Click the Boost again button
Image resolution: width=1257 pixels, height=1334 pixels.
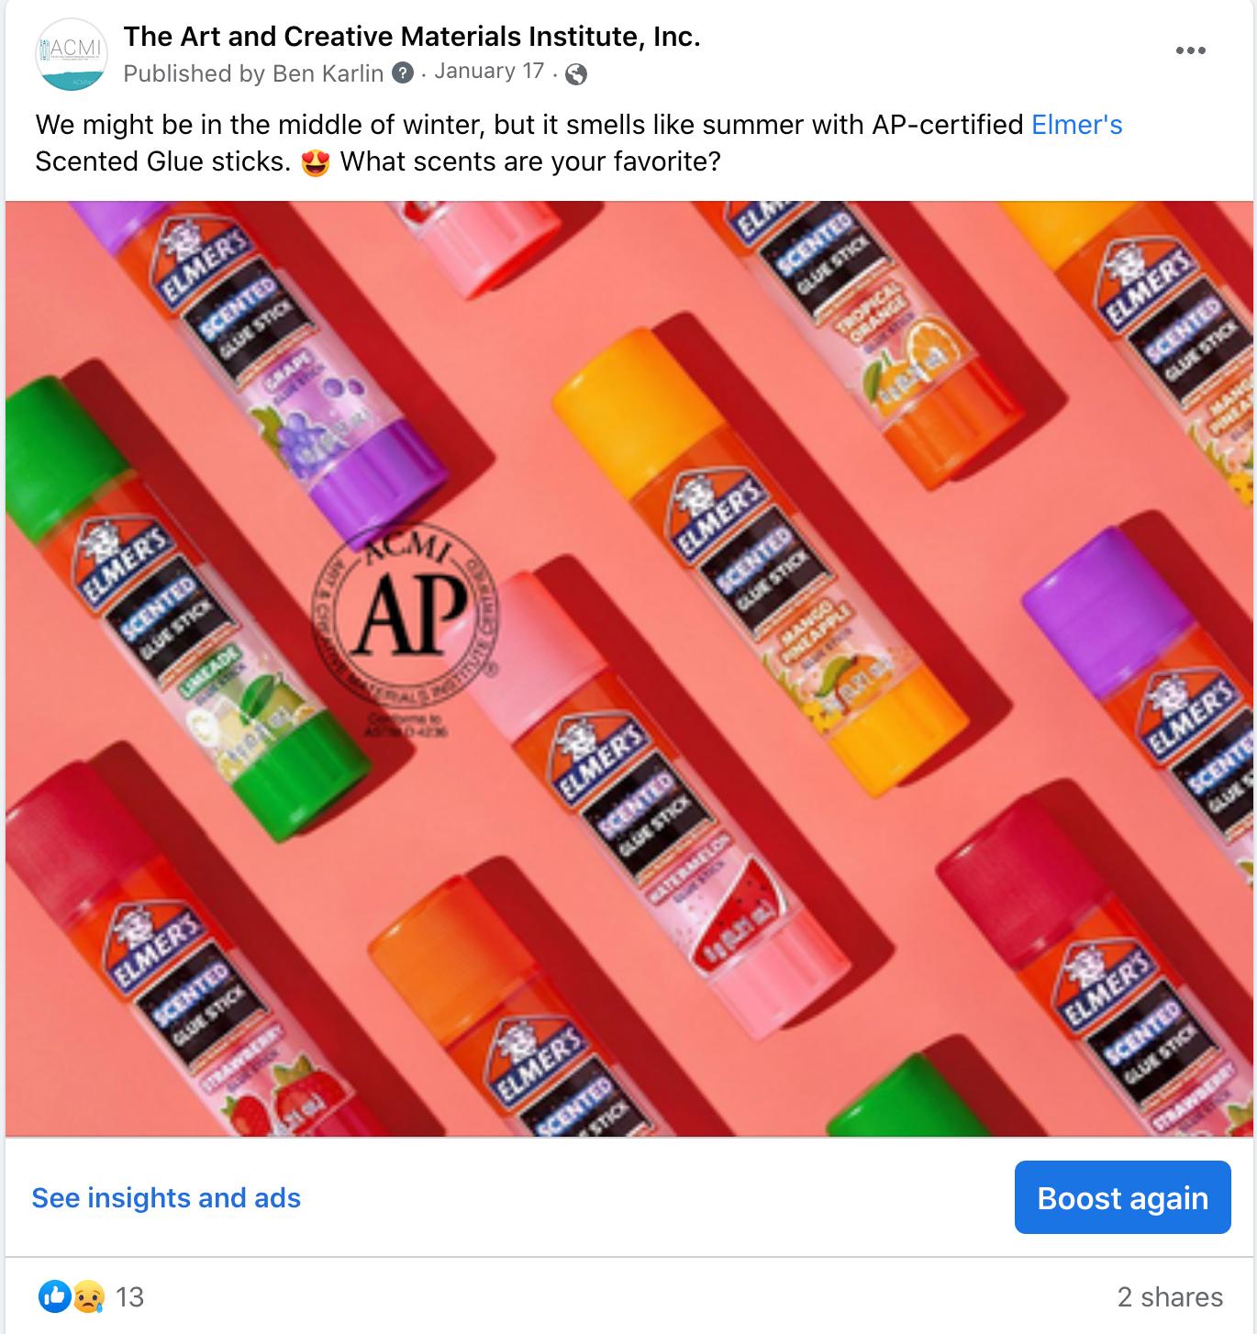tap(1122, 1197)
